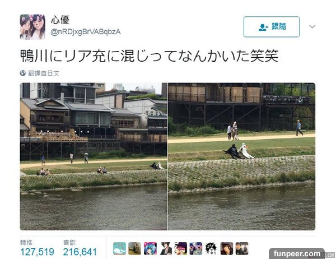Click the black-and-white lion face avatar
The width and height of the screenshot is (336, 259).
(x=211, y=248)
